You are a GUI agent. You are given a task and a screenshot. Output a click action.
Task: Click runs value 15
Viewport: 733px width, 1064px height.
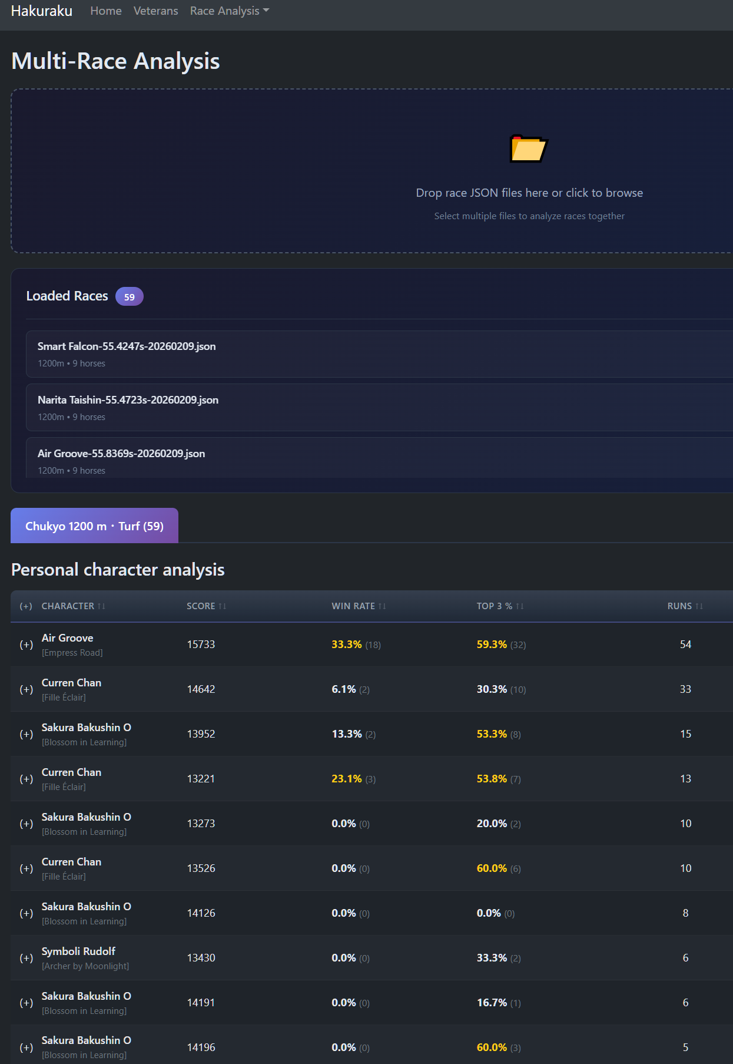tap(685, 734)
